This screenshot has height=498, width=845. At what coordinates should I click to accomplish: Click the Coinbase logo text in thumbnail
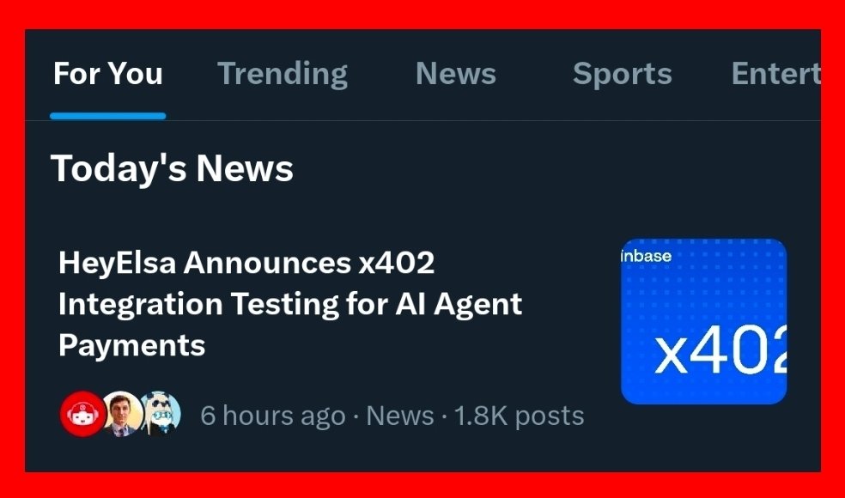pos(646,256)
